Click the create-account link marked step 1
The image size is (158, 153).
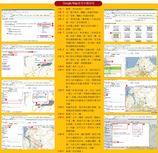[44, 37]
